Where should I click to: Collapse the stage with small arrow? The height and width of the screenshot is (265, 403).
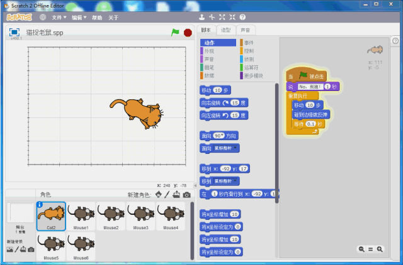tap(195, 185)
